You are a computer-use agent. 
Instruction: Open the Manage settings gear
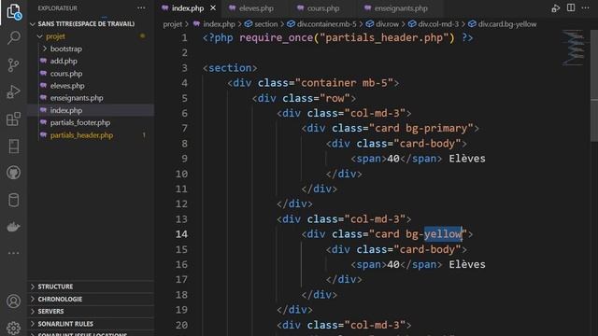[x=14, y=328]
